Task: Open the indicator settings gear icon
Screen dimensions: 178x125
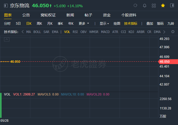Action: click(x=173, y=32)
